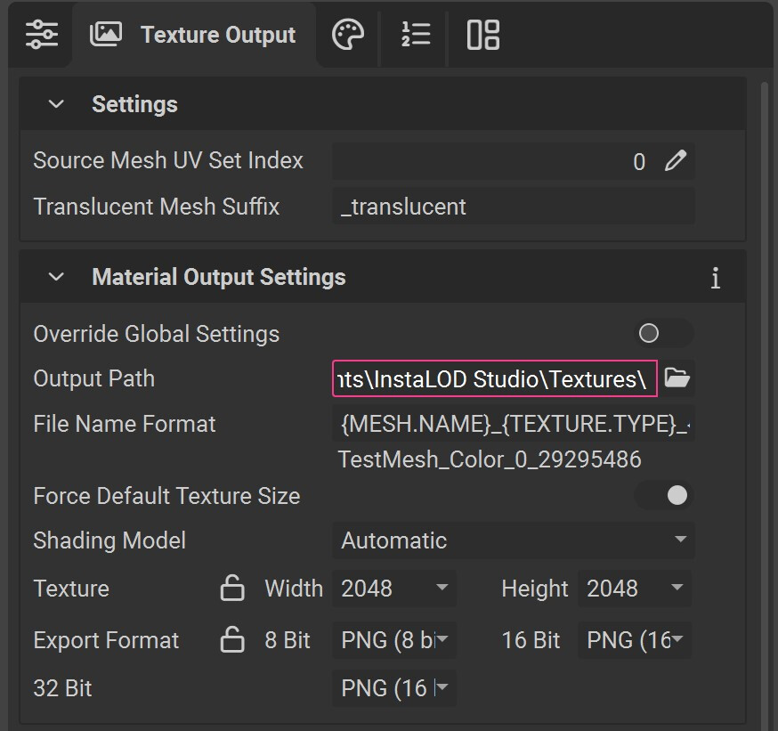
Task: Click the File Name Format field
Action: pyautogui.click(x=513, y=425)
